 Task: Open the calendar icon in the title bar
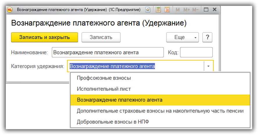pos(167,10)
